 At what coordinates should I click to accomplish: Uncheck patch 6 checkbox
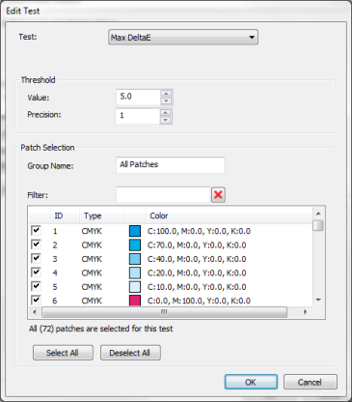pos(36,301)
